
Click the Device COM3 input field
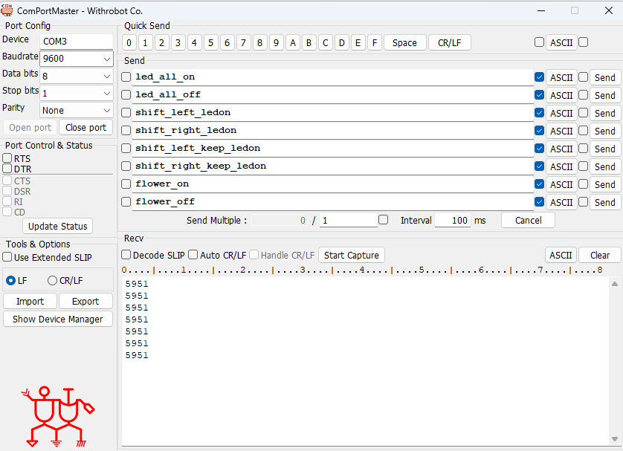77,42
